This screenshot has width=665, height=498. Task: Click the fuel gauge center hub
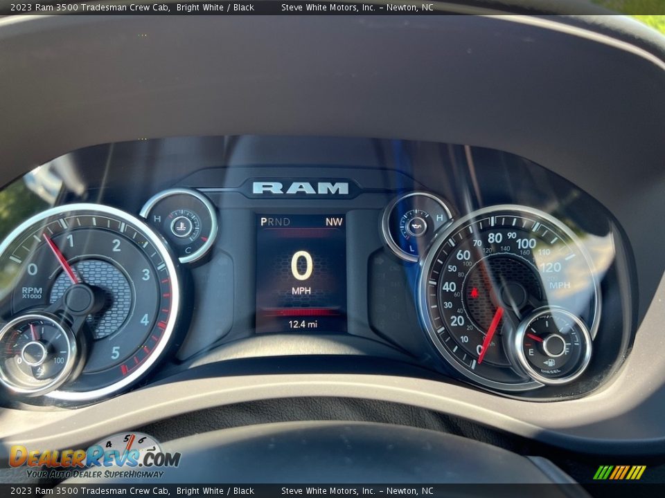click(x=554, y=345)
